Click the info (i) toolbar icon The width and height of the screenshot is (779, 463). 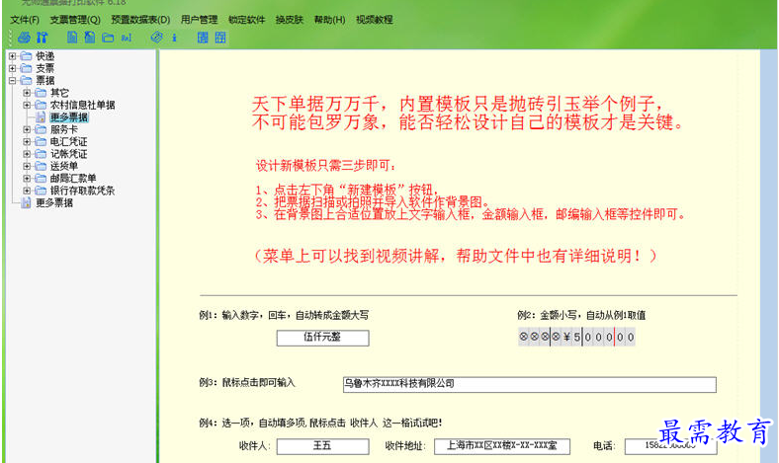(x=174, y=38)
